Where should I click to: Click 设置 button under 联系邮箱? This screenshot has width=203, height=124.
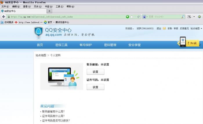(95, 72)
